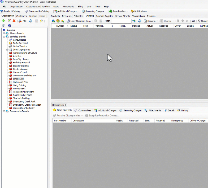
Task: Click the orange box shipment icon in Shipping toolbar
Action: pos(58,21)
